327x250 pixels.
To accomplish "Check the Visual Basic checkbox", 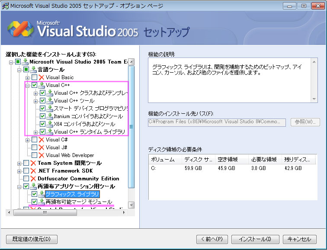I will pos(35,77).
